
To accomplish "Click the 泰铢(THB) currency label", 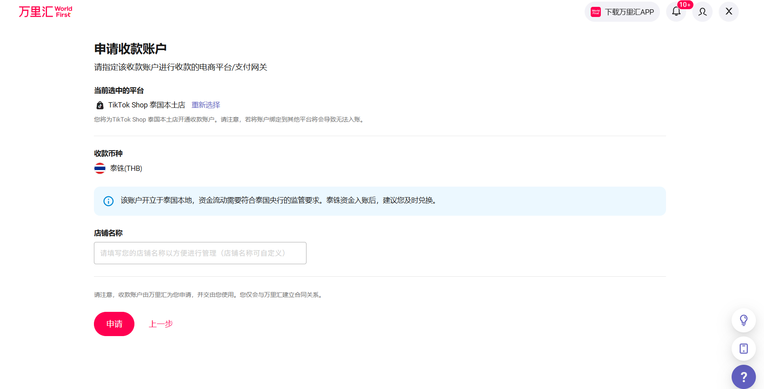I will 126,168.
